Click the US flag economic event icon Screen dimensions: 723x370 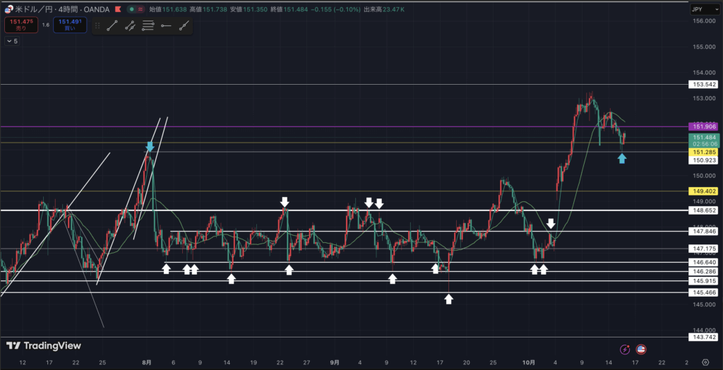[641, 349]
